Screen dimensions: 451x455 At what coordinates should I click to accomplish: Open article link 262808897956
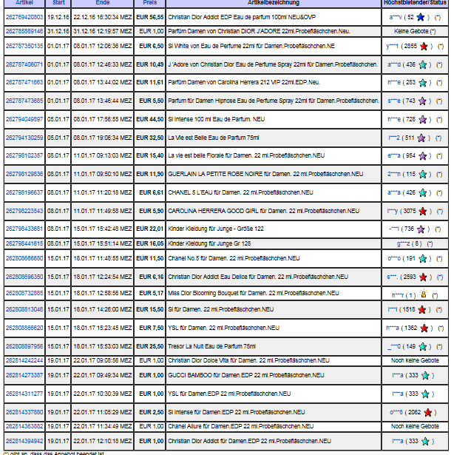[24, 346]
